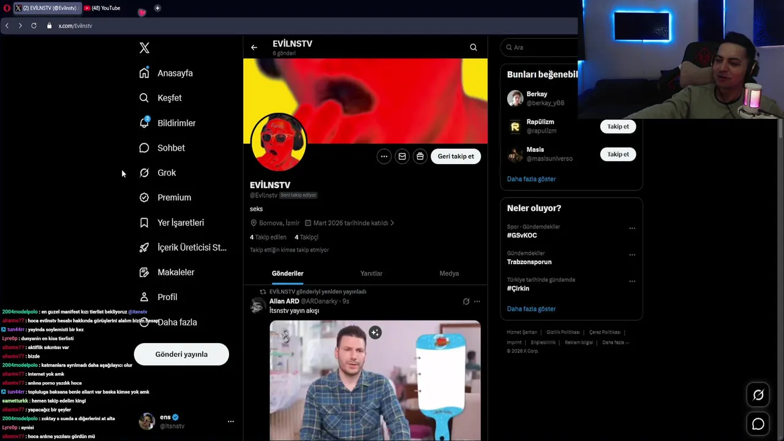Open Anasayfa home icon

click(144, 73)
